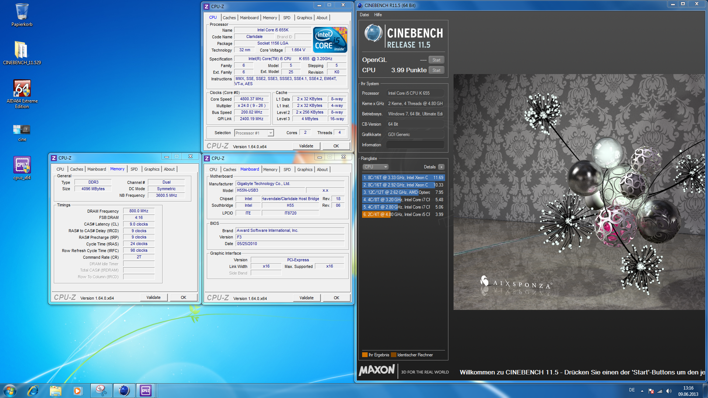Click OK in mainboard CPU-Z window
708x398 pixels.
tap(336, 298)
